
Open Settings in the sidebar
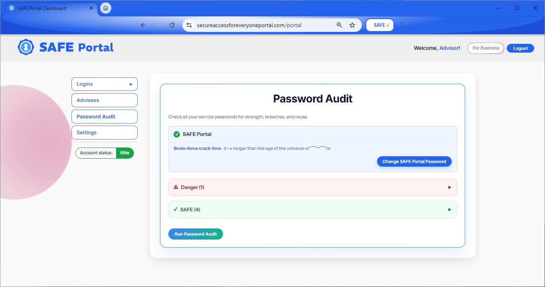(x=105, y=133)
